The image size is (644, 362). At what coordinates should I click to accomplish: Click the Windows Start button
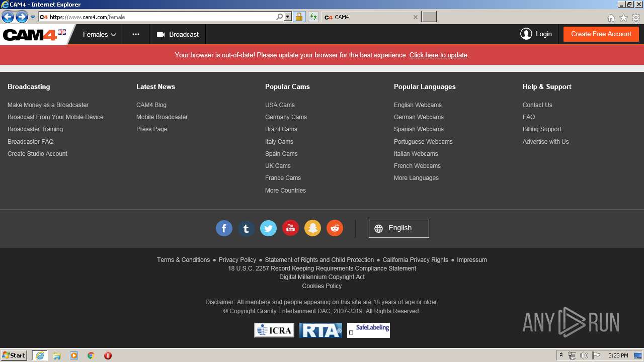pos(14,355)
